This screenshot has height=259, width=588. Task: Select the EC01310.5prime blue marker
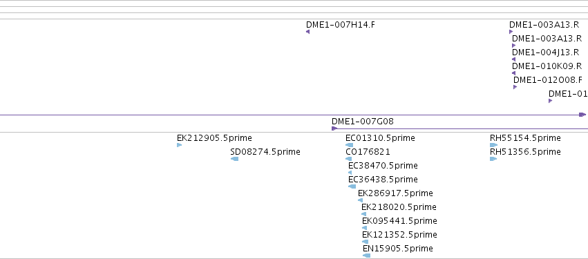(349, 145)
